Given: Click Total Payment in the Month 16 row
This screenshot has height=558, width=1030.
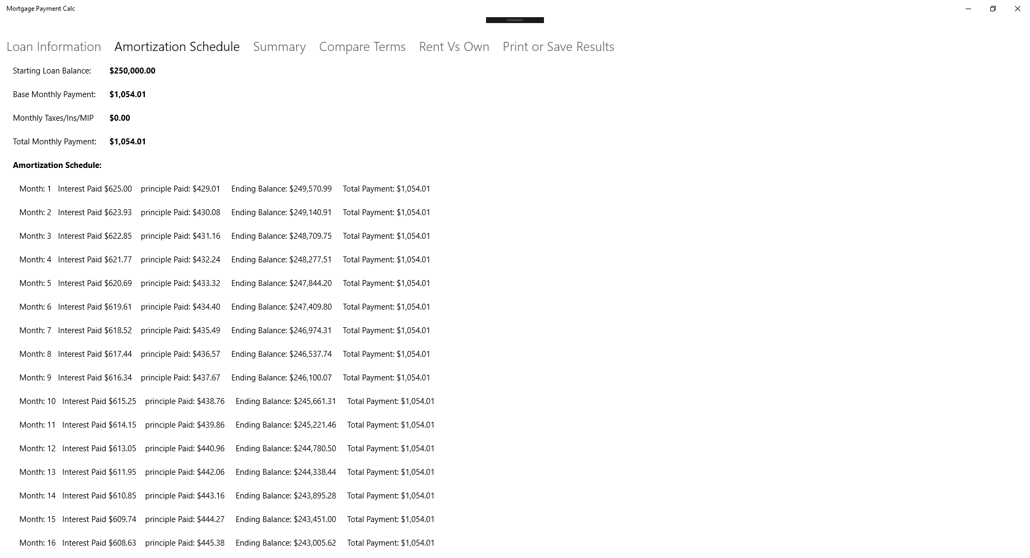Looking at the screenshot, I should (391, 543).
